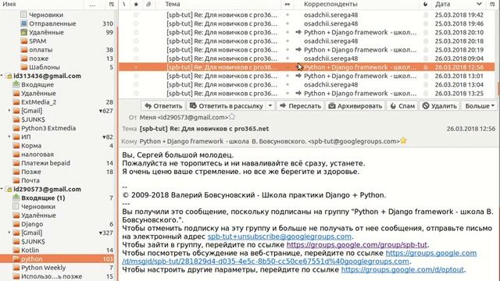Expand the [Gmail] folder with 627 count
The image size is (500, 281).
9,111
